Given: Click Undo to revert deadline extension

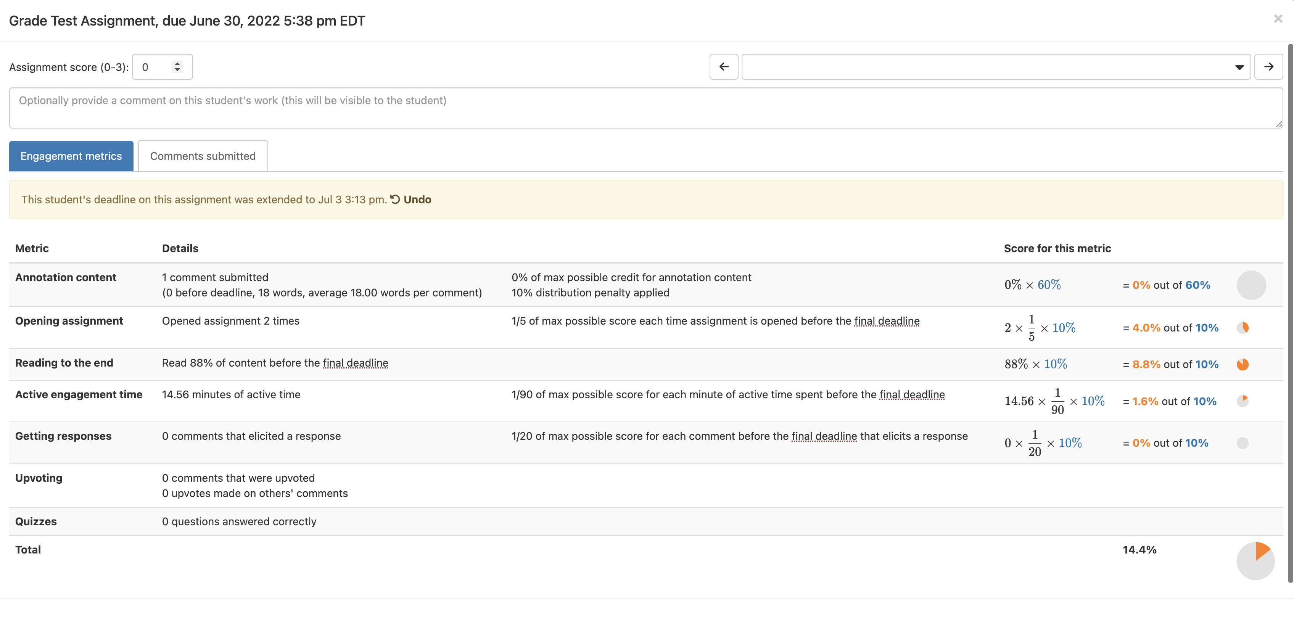Looking at the screenshot, I should (417, 199).
